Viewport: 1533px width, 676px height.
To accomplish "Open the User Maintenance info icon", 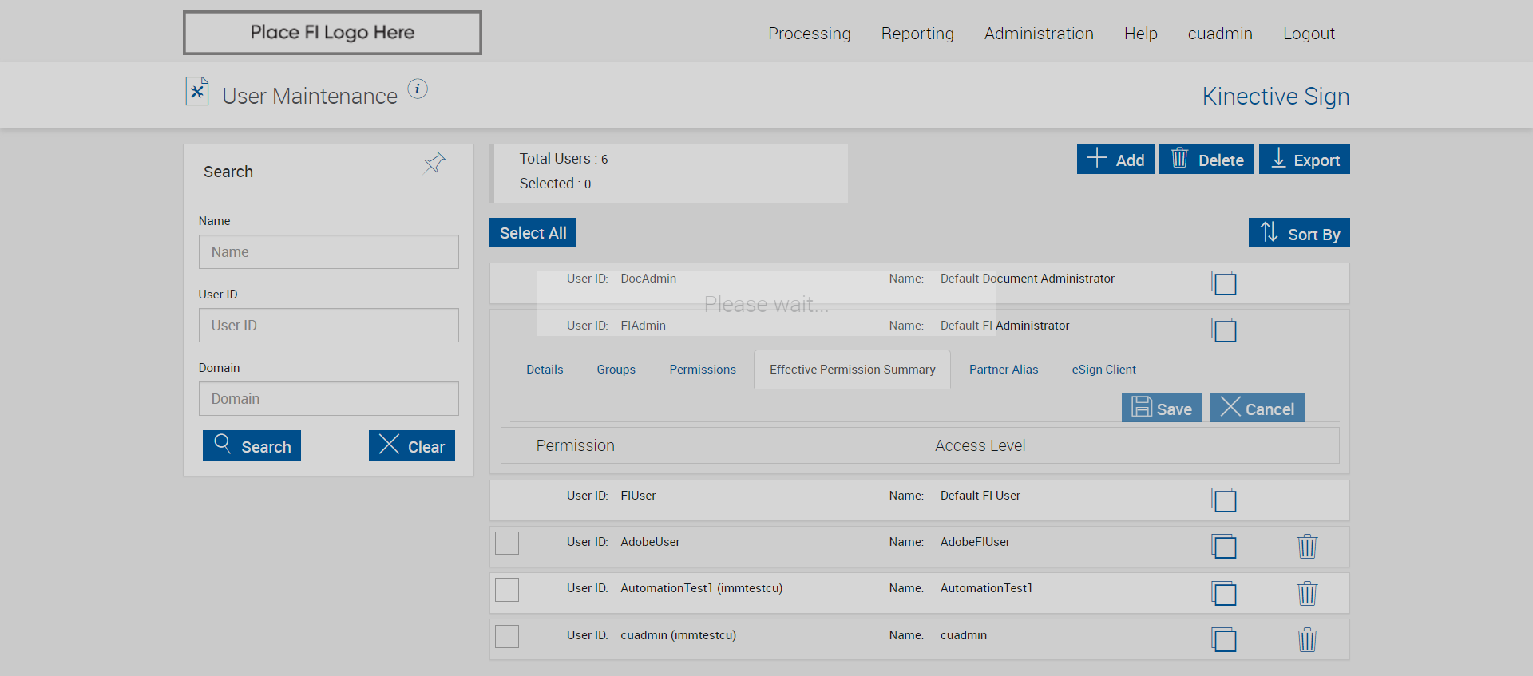I will click(x=418, y=89).
